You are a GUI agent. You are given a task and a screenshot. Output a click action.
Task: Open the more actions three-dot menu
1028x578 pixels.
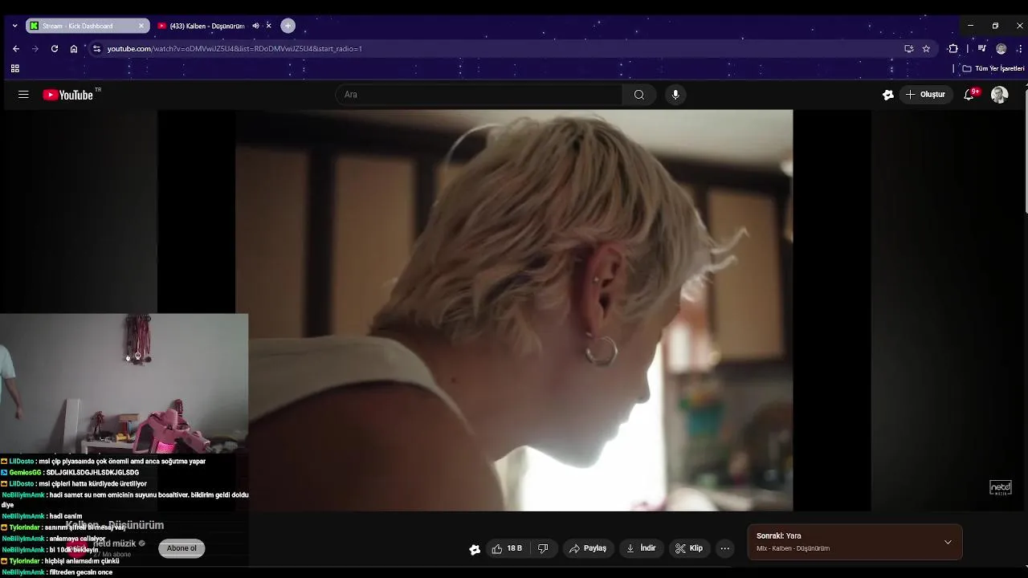pos(725,548)
